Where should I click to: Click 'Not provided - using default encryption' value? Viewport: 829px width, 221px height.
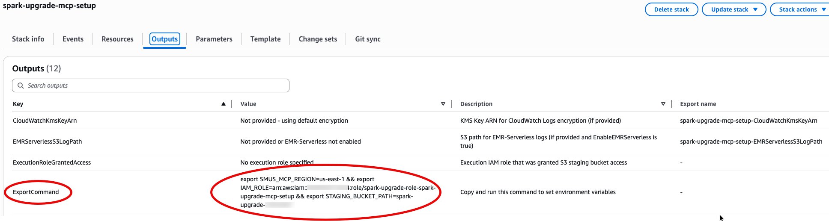294,121
